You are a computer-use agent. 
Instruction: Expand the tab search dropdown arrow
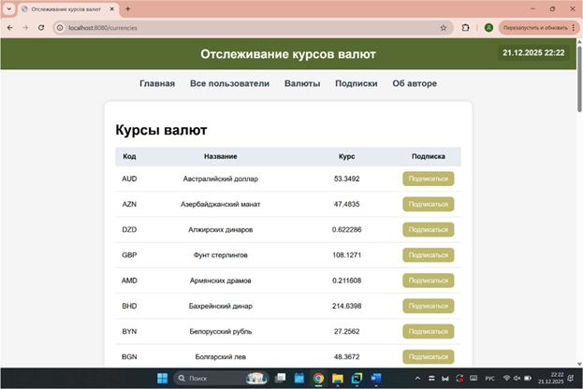[x=9, y=8]
